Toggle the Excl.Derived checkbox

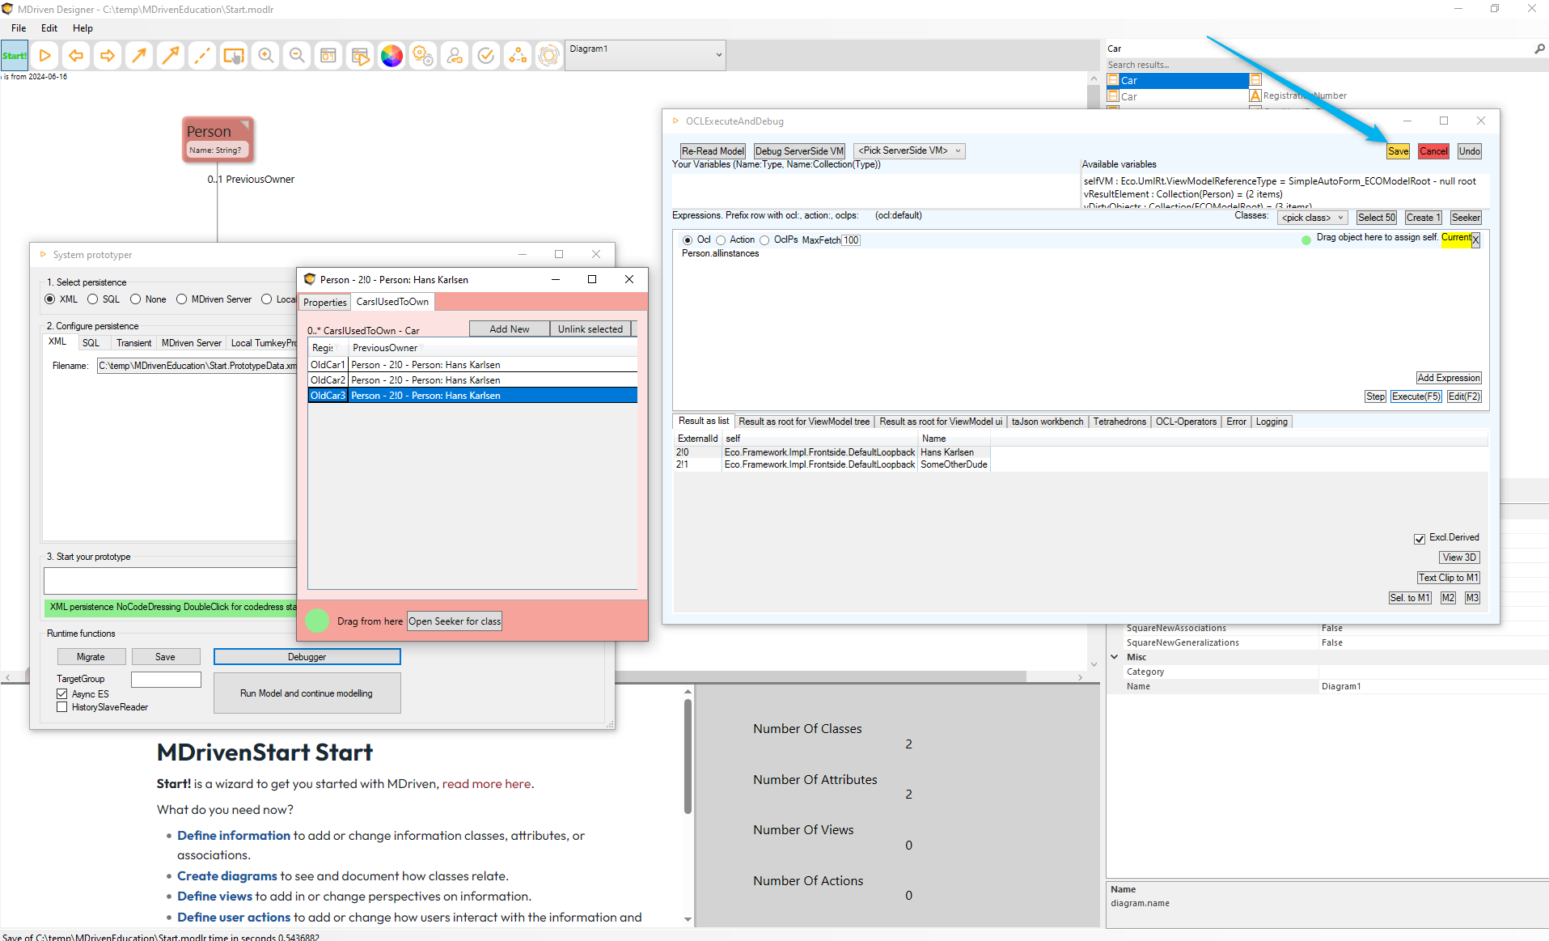tap(1419, 538)
